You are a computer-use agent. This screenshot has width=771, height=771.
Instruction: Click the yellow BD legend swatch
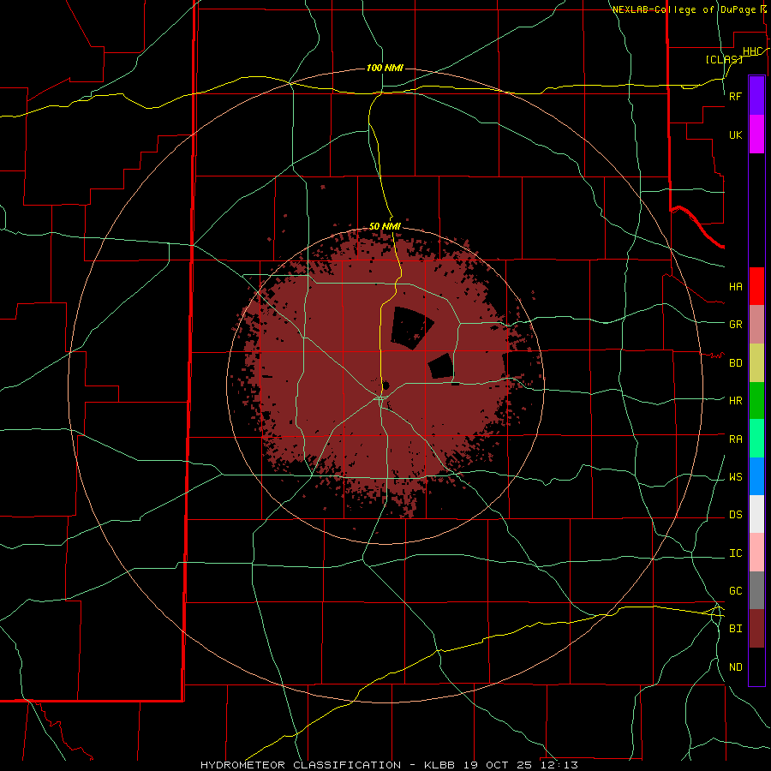tap(756, 363)
